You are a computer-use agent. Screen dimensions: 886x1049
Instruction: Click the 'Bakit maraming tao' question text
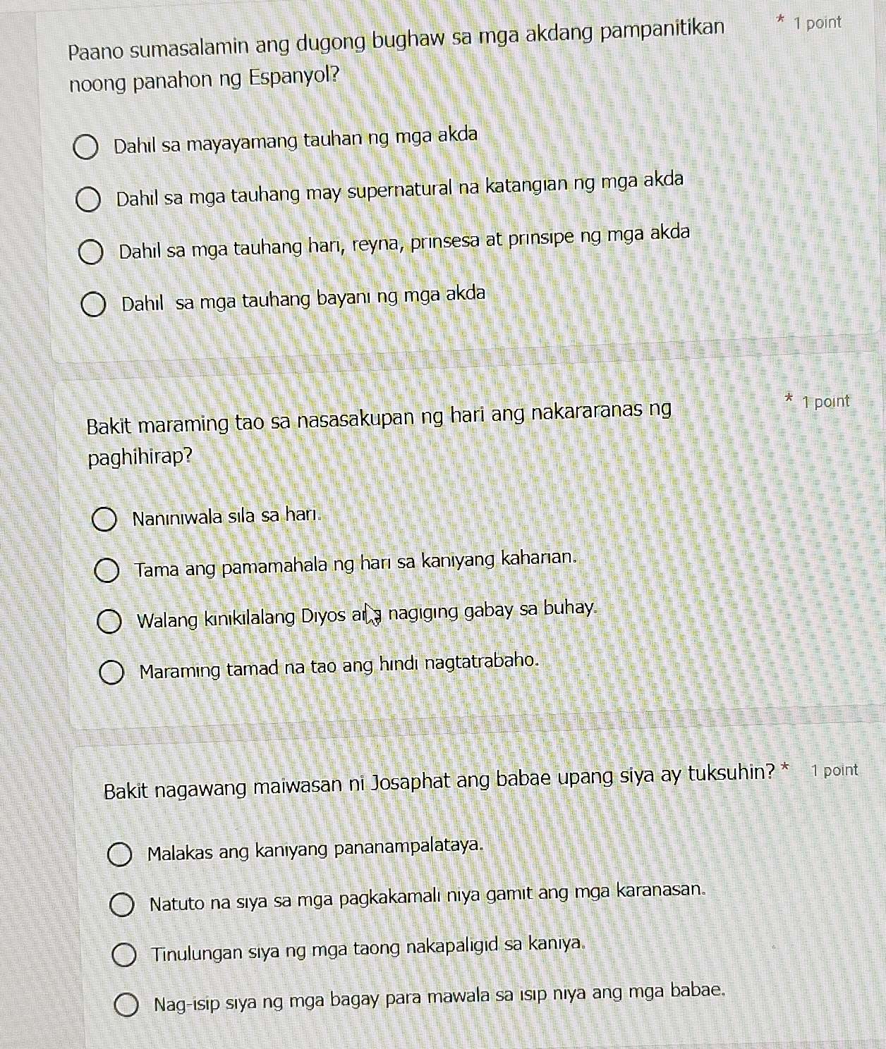[379, 432]
